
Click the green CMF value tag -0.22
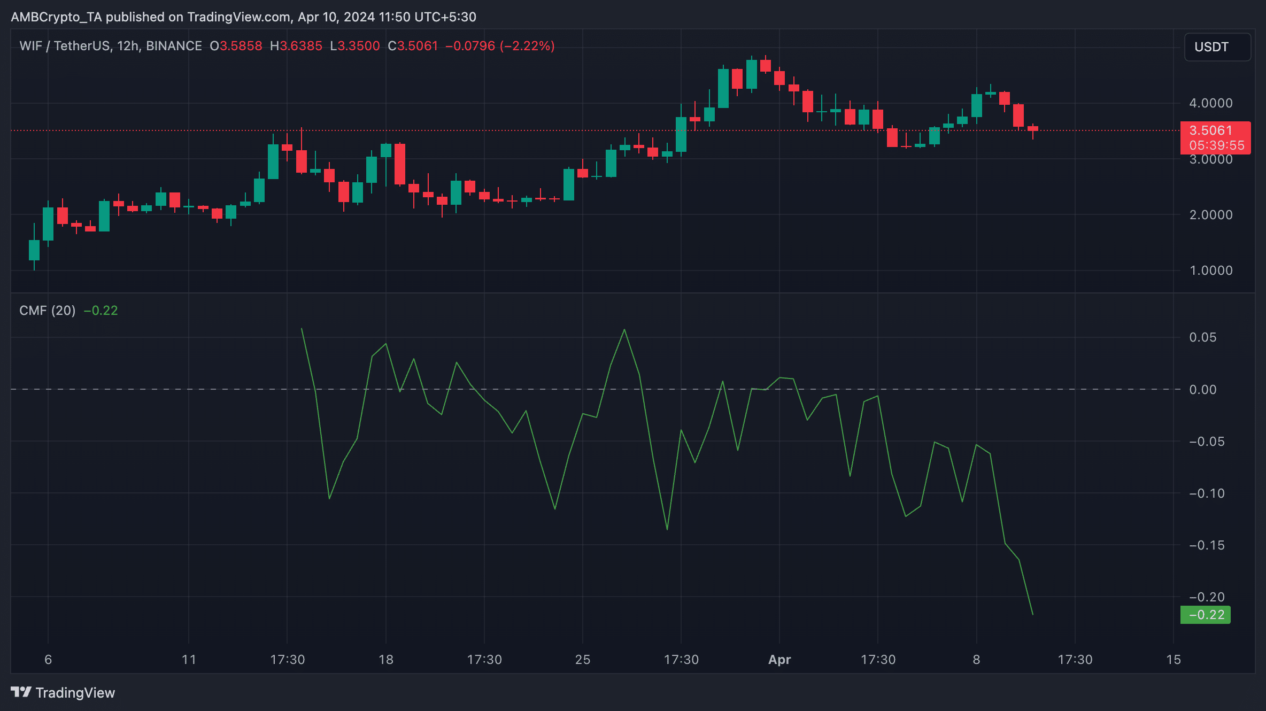(x=1206, y=615)
